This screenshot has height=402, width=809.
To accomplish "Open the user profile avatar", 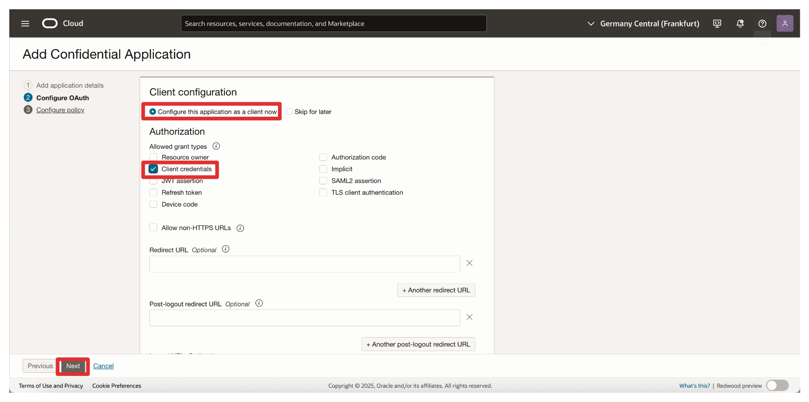I will pos(784,24).
